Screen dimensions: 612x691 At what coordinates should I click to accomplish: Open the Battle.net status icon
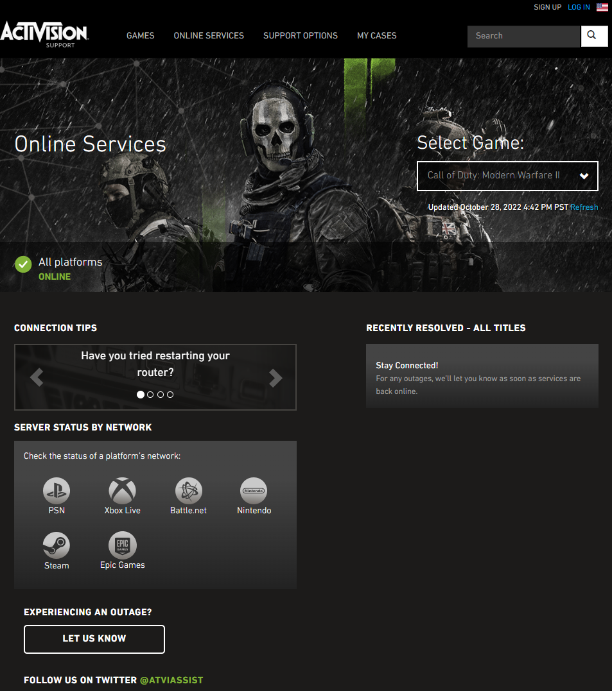point(188,491)
